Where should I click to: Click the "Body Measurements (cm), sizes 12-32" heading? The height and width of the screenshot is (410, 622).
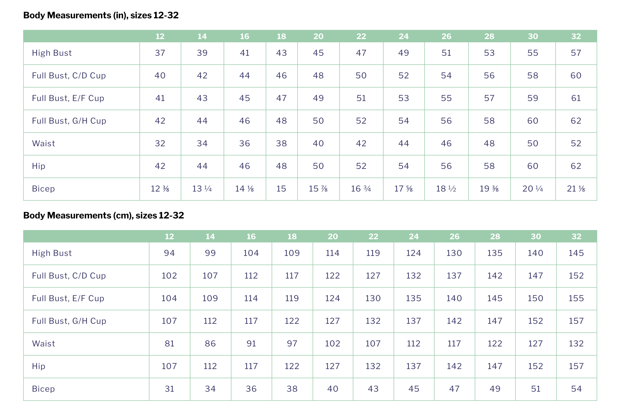[104, 216]
